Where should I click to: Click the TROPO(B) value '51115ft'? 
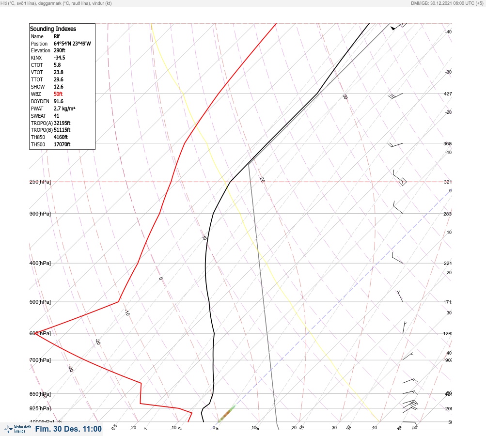62,130
